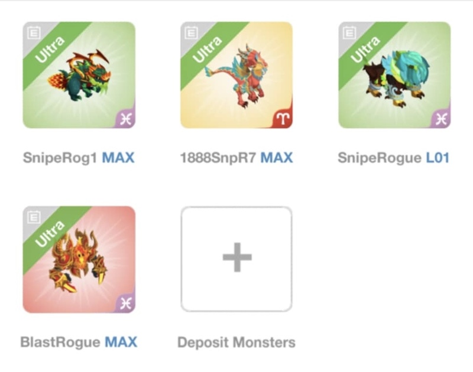Click the calendar icon on SnipeRogue card

point(349,33)
